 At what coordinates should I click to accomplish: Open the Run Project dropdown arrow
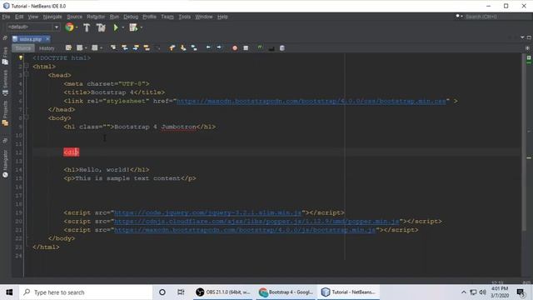(123, 27)
